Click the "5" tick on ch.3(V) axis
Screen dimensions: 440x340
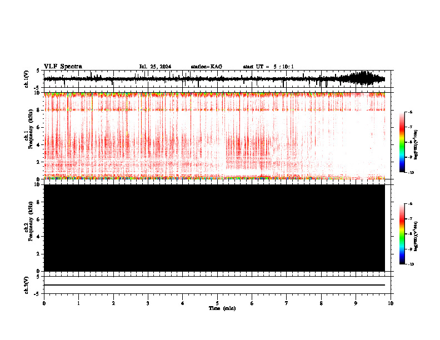38,277
